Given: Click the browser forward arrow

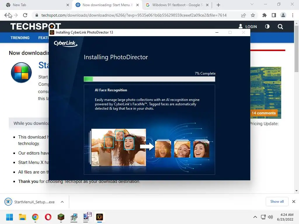Looking at the screenshot, I should [x=16, y=15].
